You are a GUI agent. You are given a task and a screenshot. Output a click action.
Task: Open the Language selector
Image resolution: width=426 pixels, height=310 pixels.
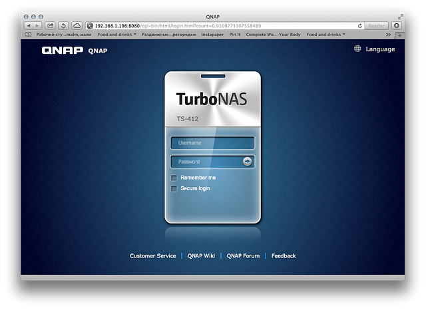[x=380, y=49]
